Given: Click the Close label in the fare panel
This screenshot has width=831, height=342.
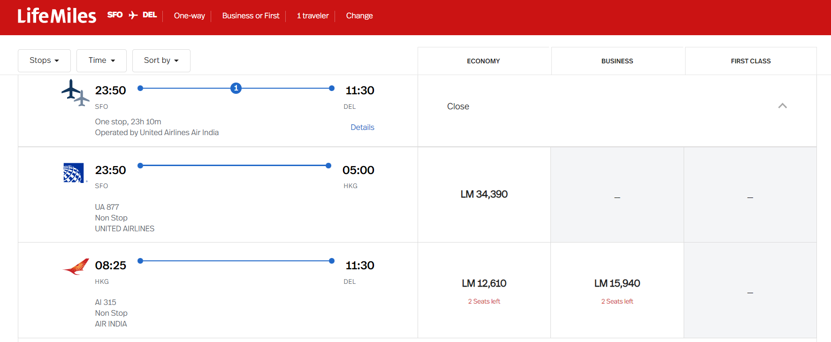Looking at the screenshot, I should pos(458,106).
